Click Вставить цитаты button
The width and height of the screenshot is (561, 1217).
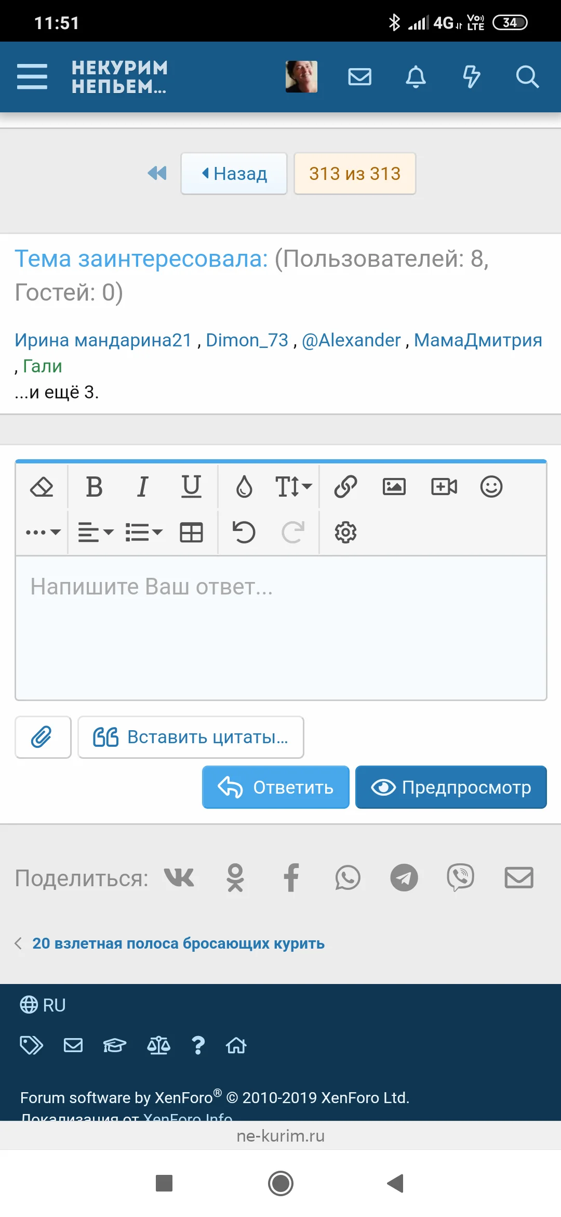coord(191,737)
